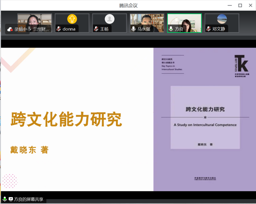Click the TK Key Topics logo on cover
Viewport: 256px width, 204px height.
click(x=241, y=66)
